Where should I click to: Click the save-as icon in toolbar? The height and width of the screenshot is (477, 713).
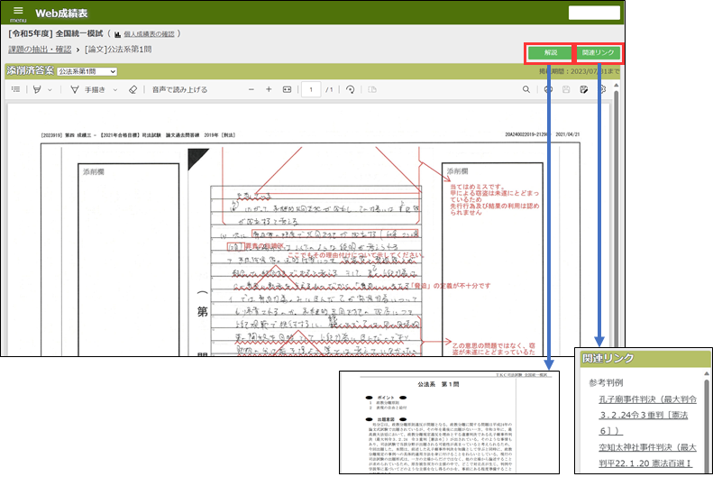click(585, 90)
